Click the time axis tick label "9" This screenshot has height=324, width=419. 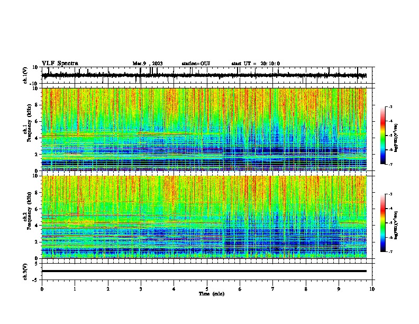[x=339, y=289]
